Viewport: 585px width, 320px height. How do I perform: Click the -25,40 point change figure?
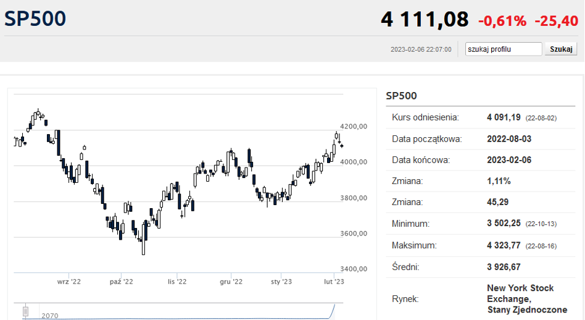click(556, 21)
